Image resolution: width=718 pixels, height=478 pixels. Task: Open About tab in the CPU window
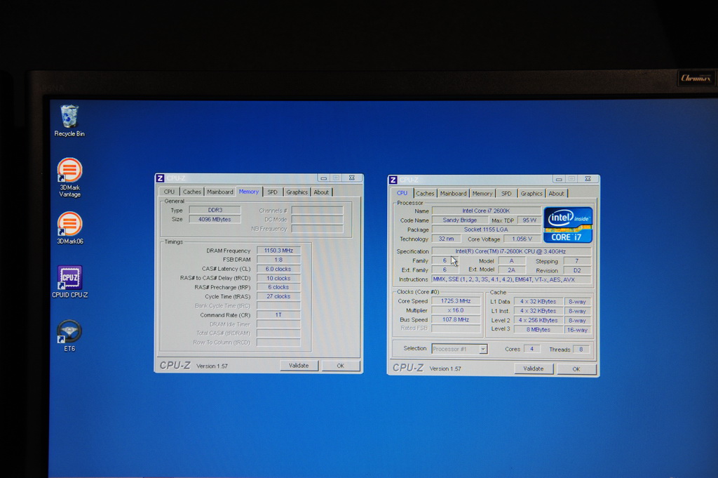pyautogui.click(x=556, y=194)
